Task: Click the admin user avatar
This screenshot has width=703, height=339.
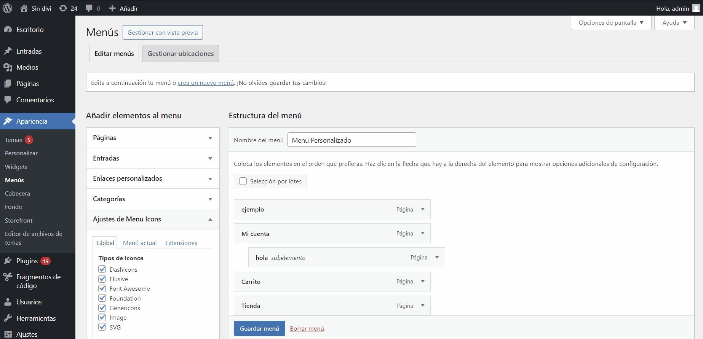Action: tap(696, 8)
